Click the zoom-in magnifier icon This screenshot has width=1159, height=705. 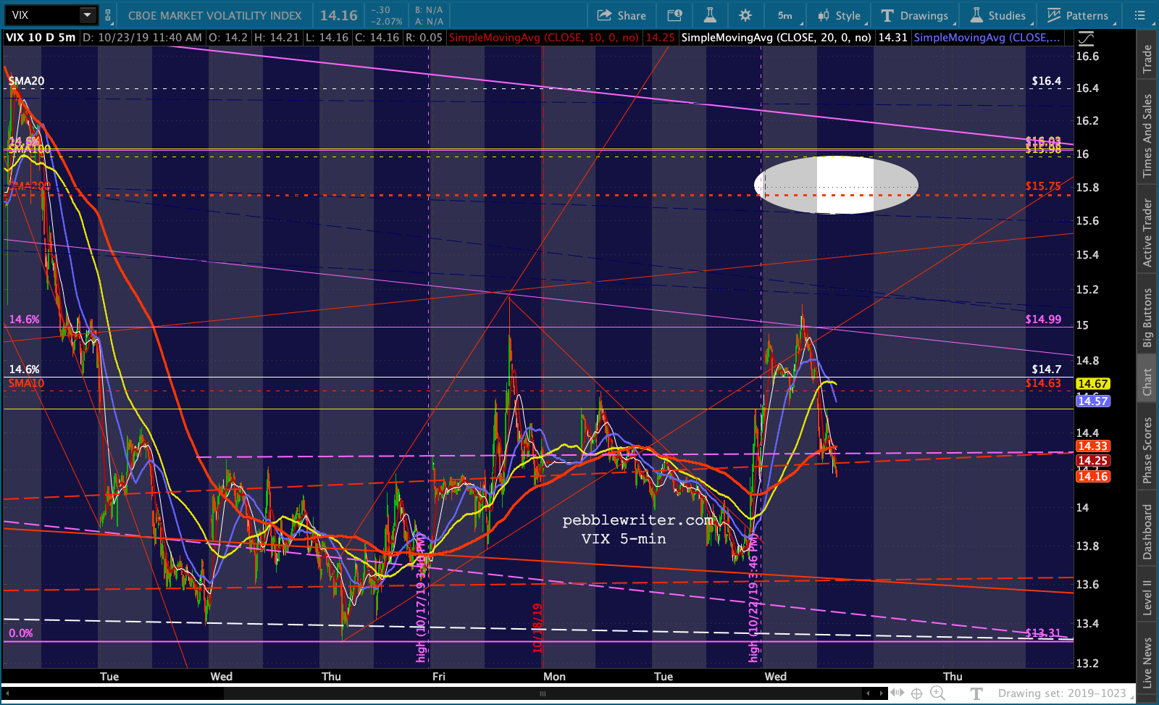[x=937, y=693]
